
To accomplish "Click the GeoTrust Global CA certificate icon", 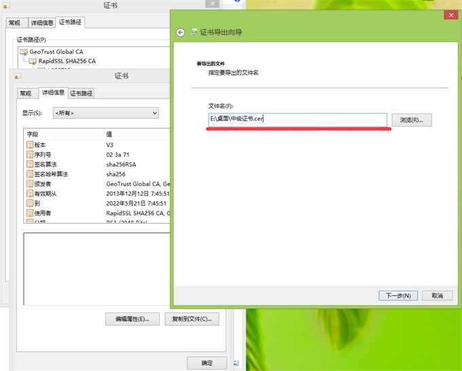I will click(24, 52).
